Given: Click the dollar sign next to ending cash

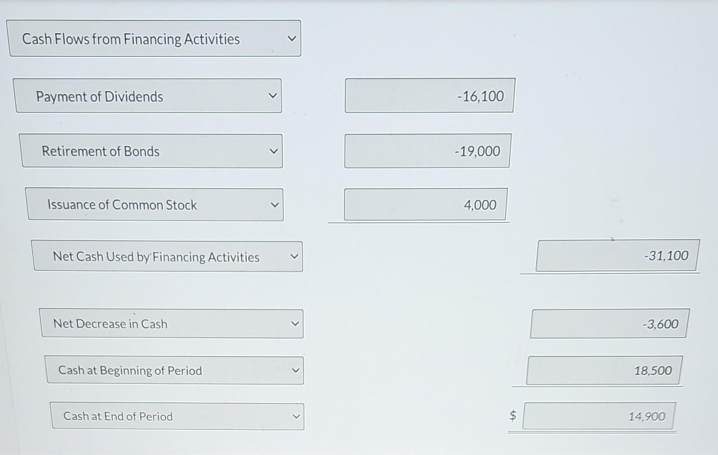Looking at the screenshot, I should 512,415.
